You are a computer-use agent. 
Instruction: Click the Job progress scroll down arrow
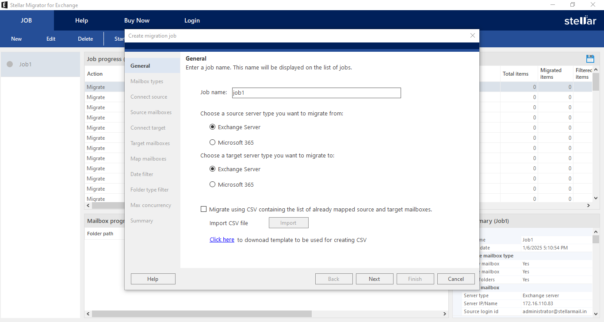[x=596, y=199]
